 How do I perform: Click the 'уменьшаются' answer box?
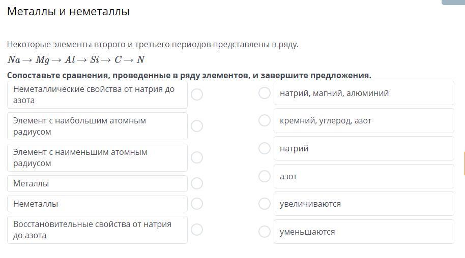click(363, 232)
